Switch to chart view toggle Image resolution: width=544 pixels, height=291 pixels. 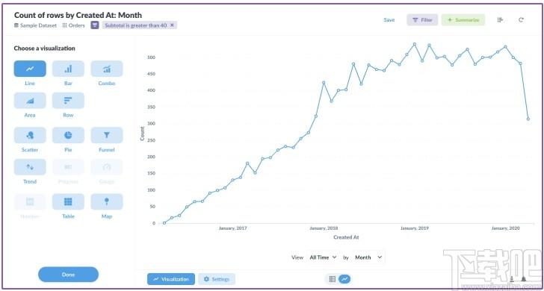click(x=344, y=279)
